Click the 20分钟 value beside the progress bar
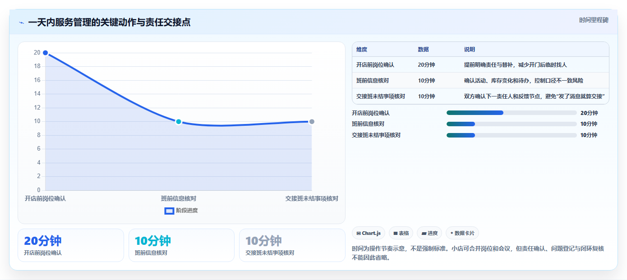This screenshot has width=627, height=280. click(589, 113)
